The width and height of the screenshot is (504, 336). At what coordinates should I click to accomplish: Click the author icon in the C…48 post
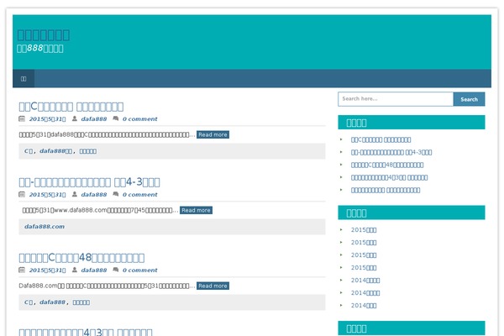click(x=75, y=270)
